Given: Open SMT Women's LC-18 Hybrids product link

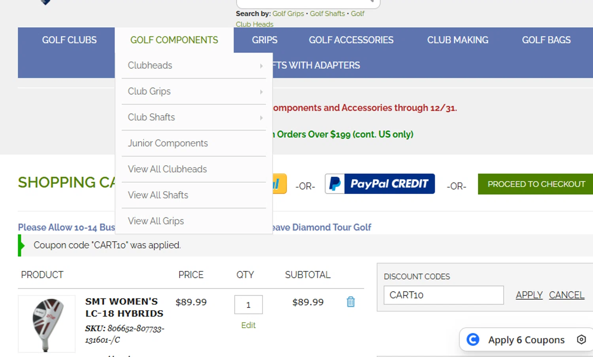Looking at the screenshot, I should 124,308.
